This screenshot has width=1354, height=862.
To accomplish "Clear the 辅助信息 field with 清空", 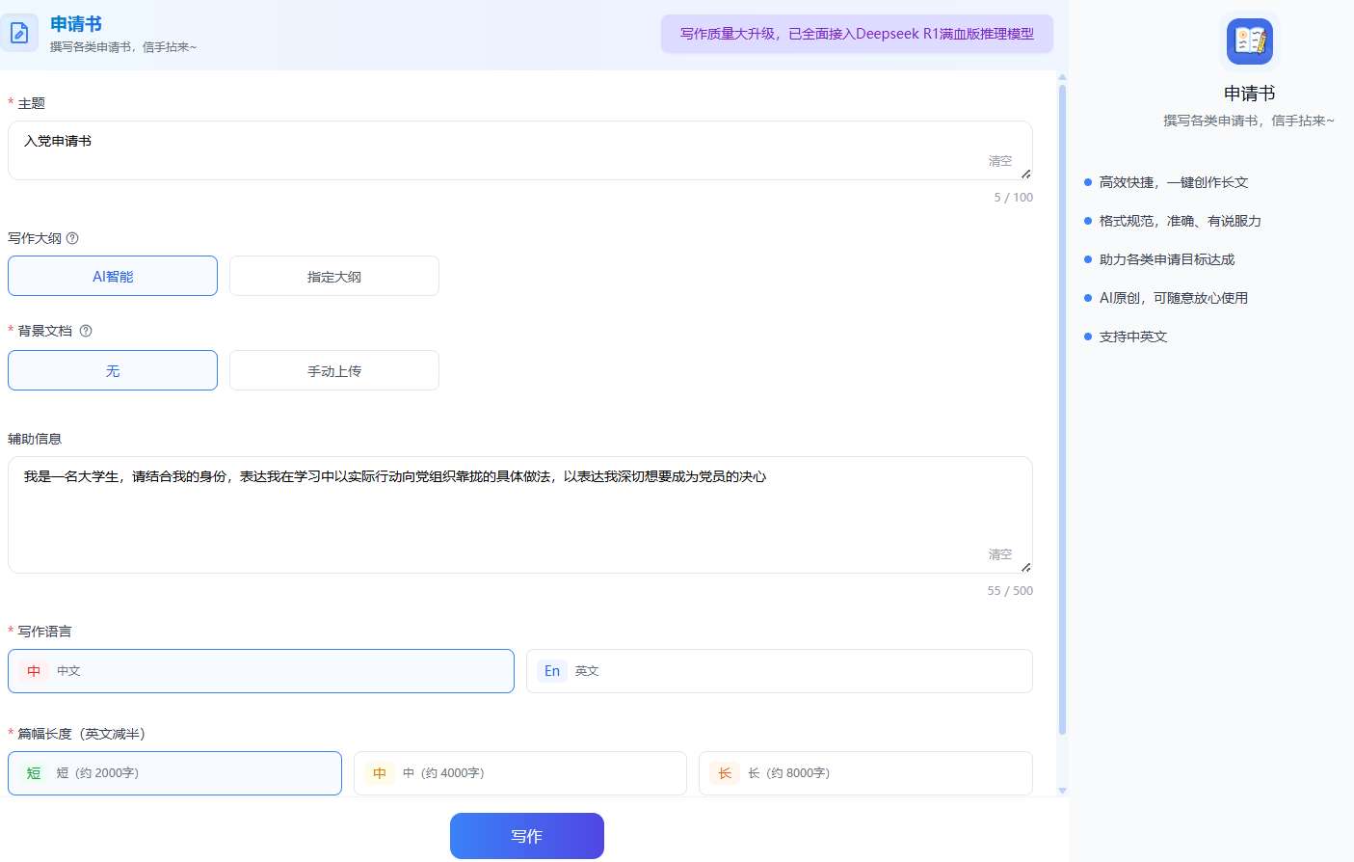I will point(1000,554).
